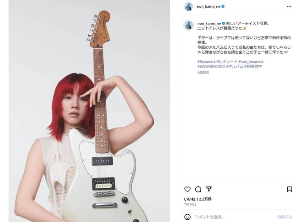Click the 投稿する post button
295x222 pixels.
click(284, 217)
